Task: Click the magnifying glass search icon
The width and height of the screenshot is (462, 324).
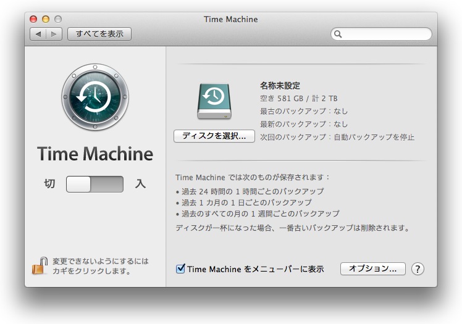Action: point(338,35)
